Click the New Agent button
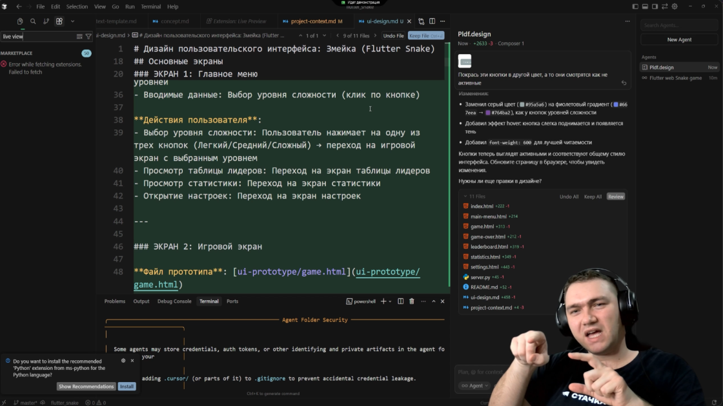 tap(679, 39)
